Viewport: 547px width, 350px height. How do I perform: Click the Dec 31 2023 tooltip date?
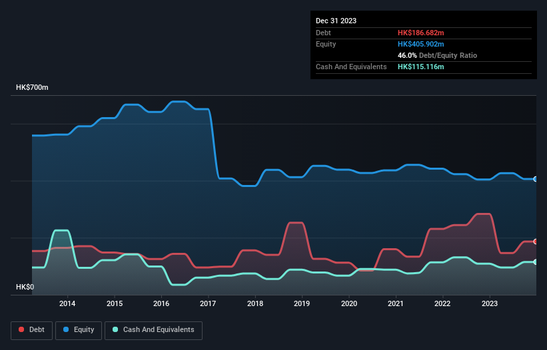336,21
